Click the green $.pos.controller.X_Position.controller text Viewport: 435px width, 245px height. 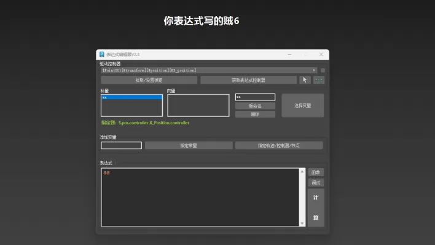pyautogui.click(x=154, y=122)
